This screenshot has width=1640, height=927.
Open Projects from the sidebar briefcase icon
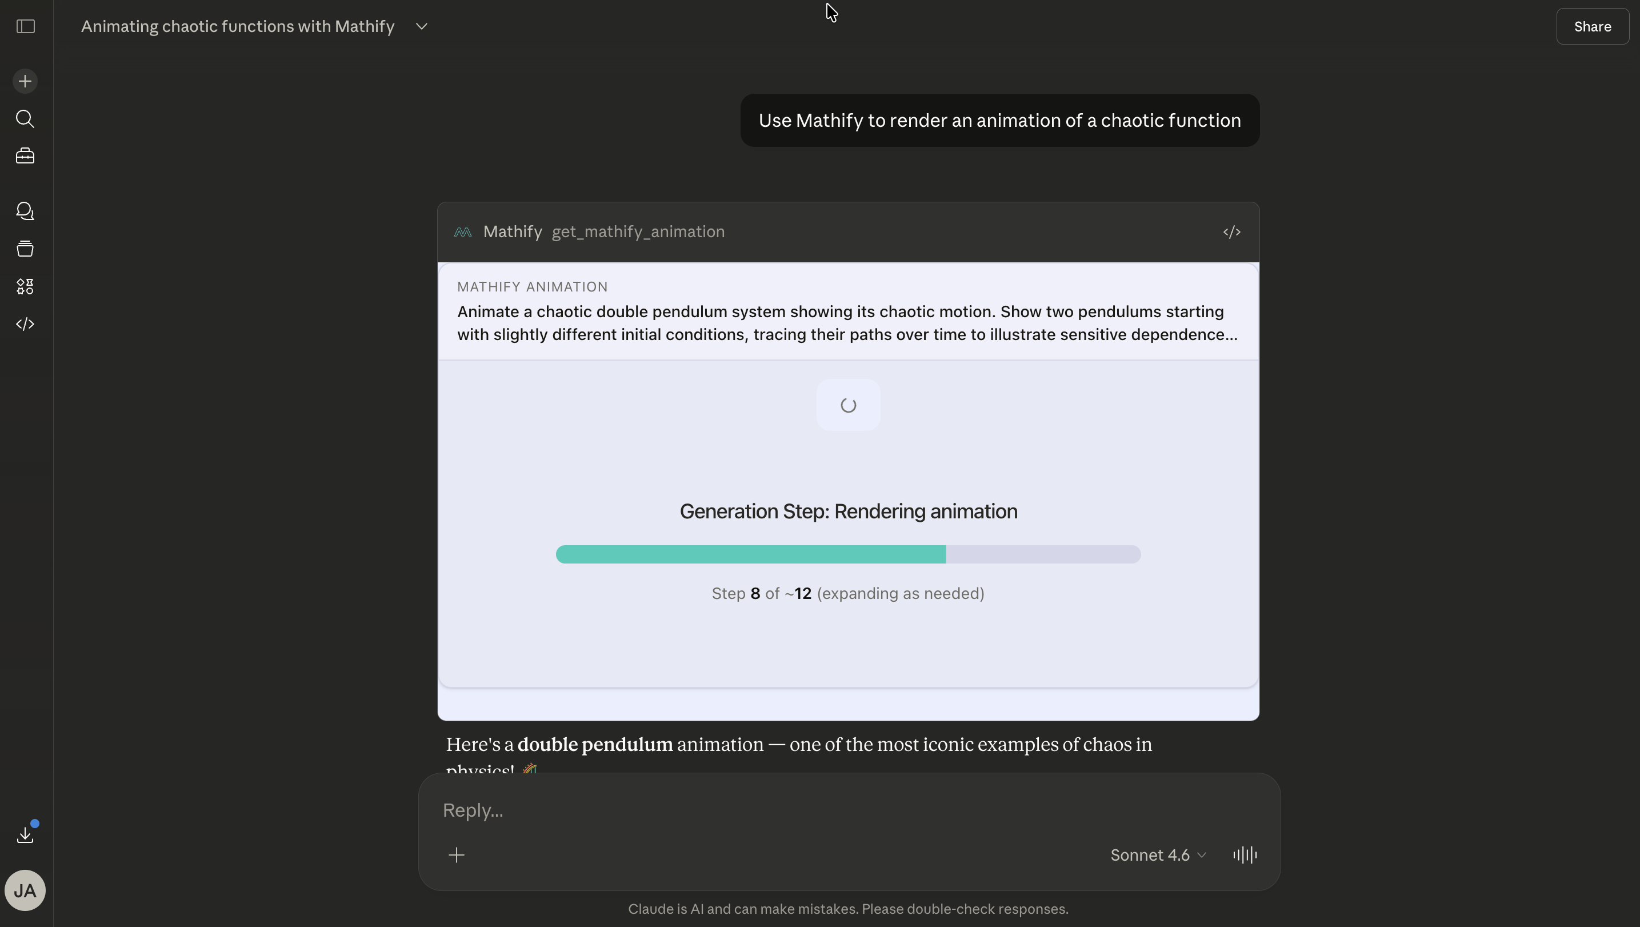[x=25, y=156]
